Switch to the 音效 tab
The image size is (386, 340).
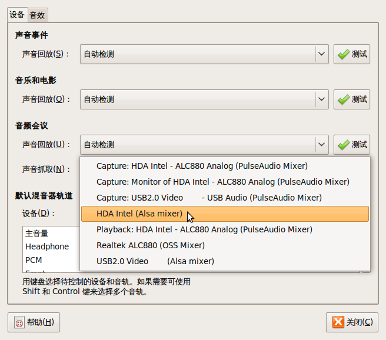[38, 15]
